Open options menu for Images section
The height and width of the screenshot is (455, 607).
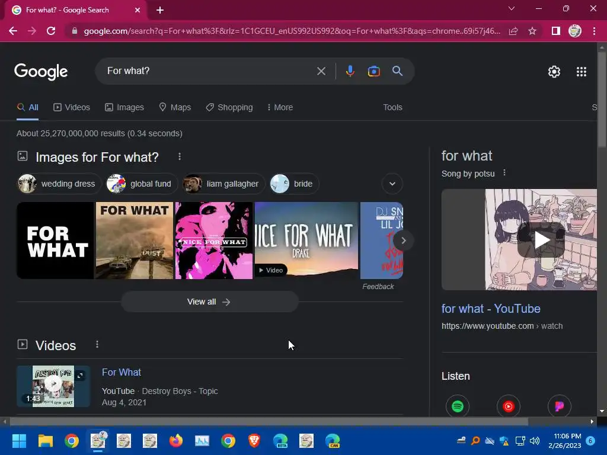[179, 156]
